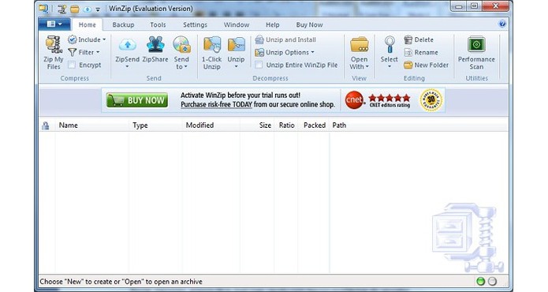Sort by the Modified column header
The height and width of the screenshot is (292, 548).
pos(199,125)
